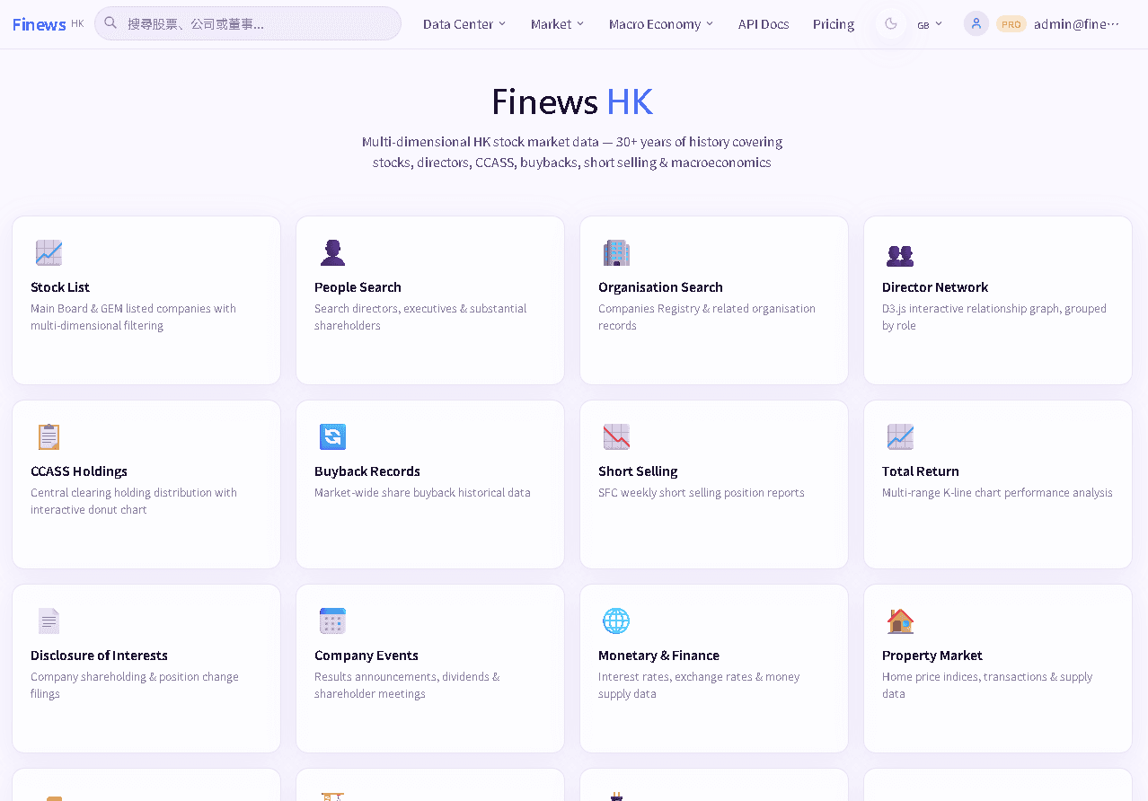Open the Total Return title
This screenshot has width=1148, height=801.
(921, 471)
